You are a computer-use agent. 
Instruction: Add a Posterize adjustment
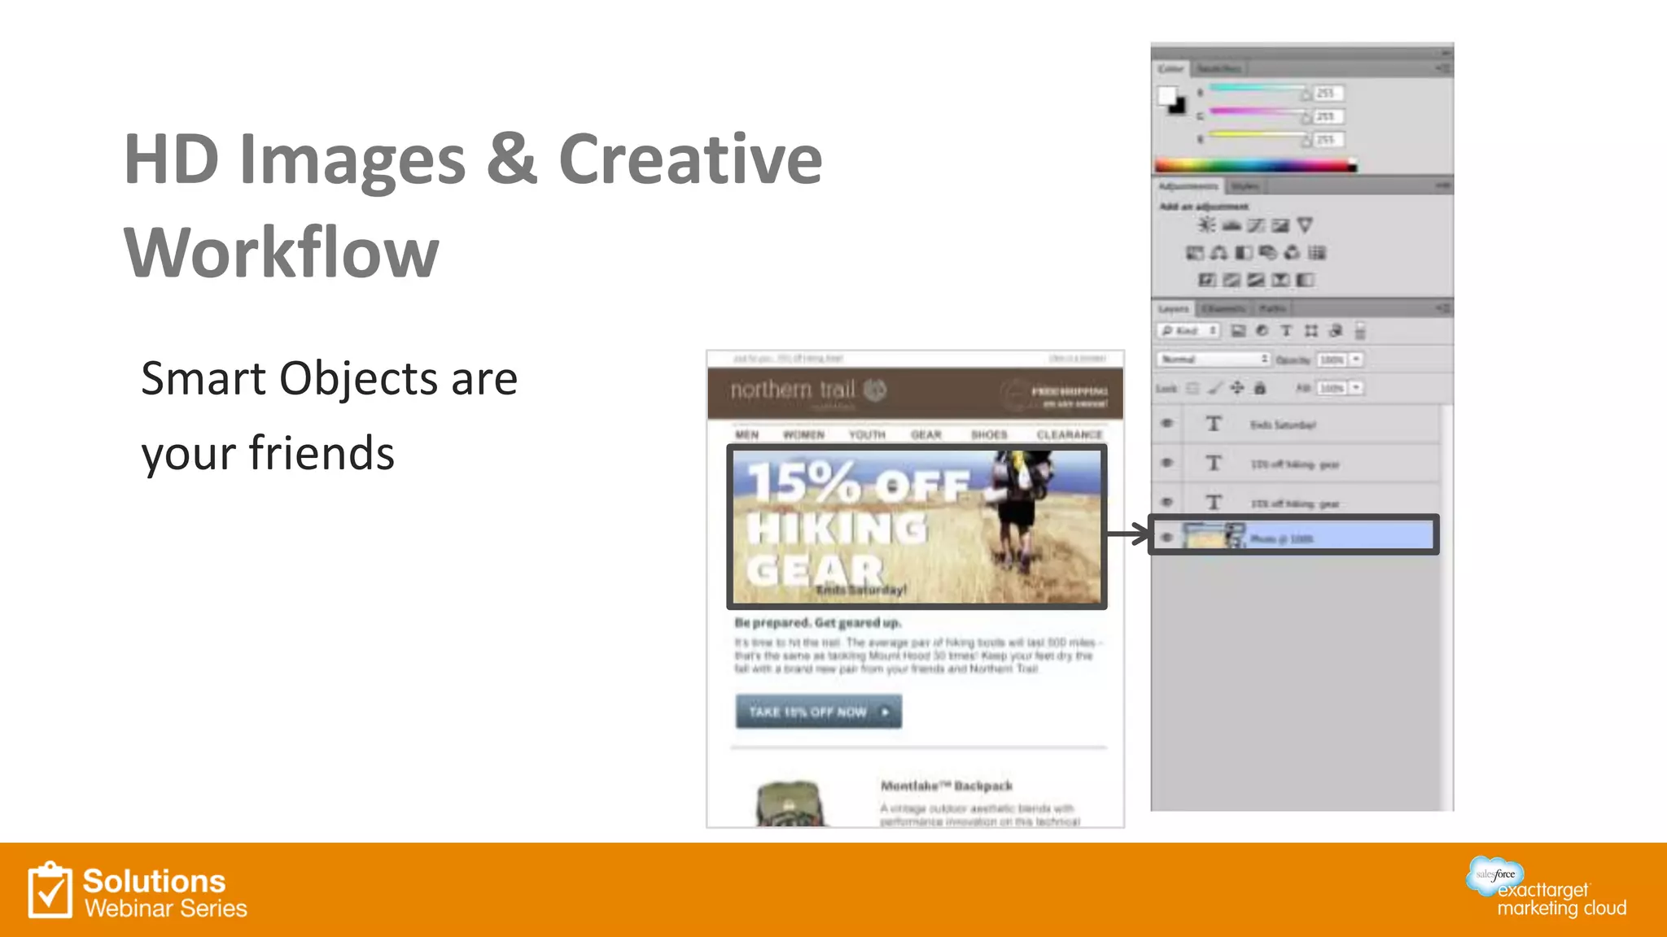click(x=1232, y=280)
